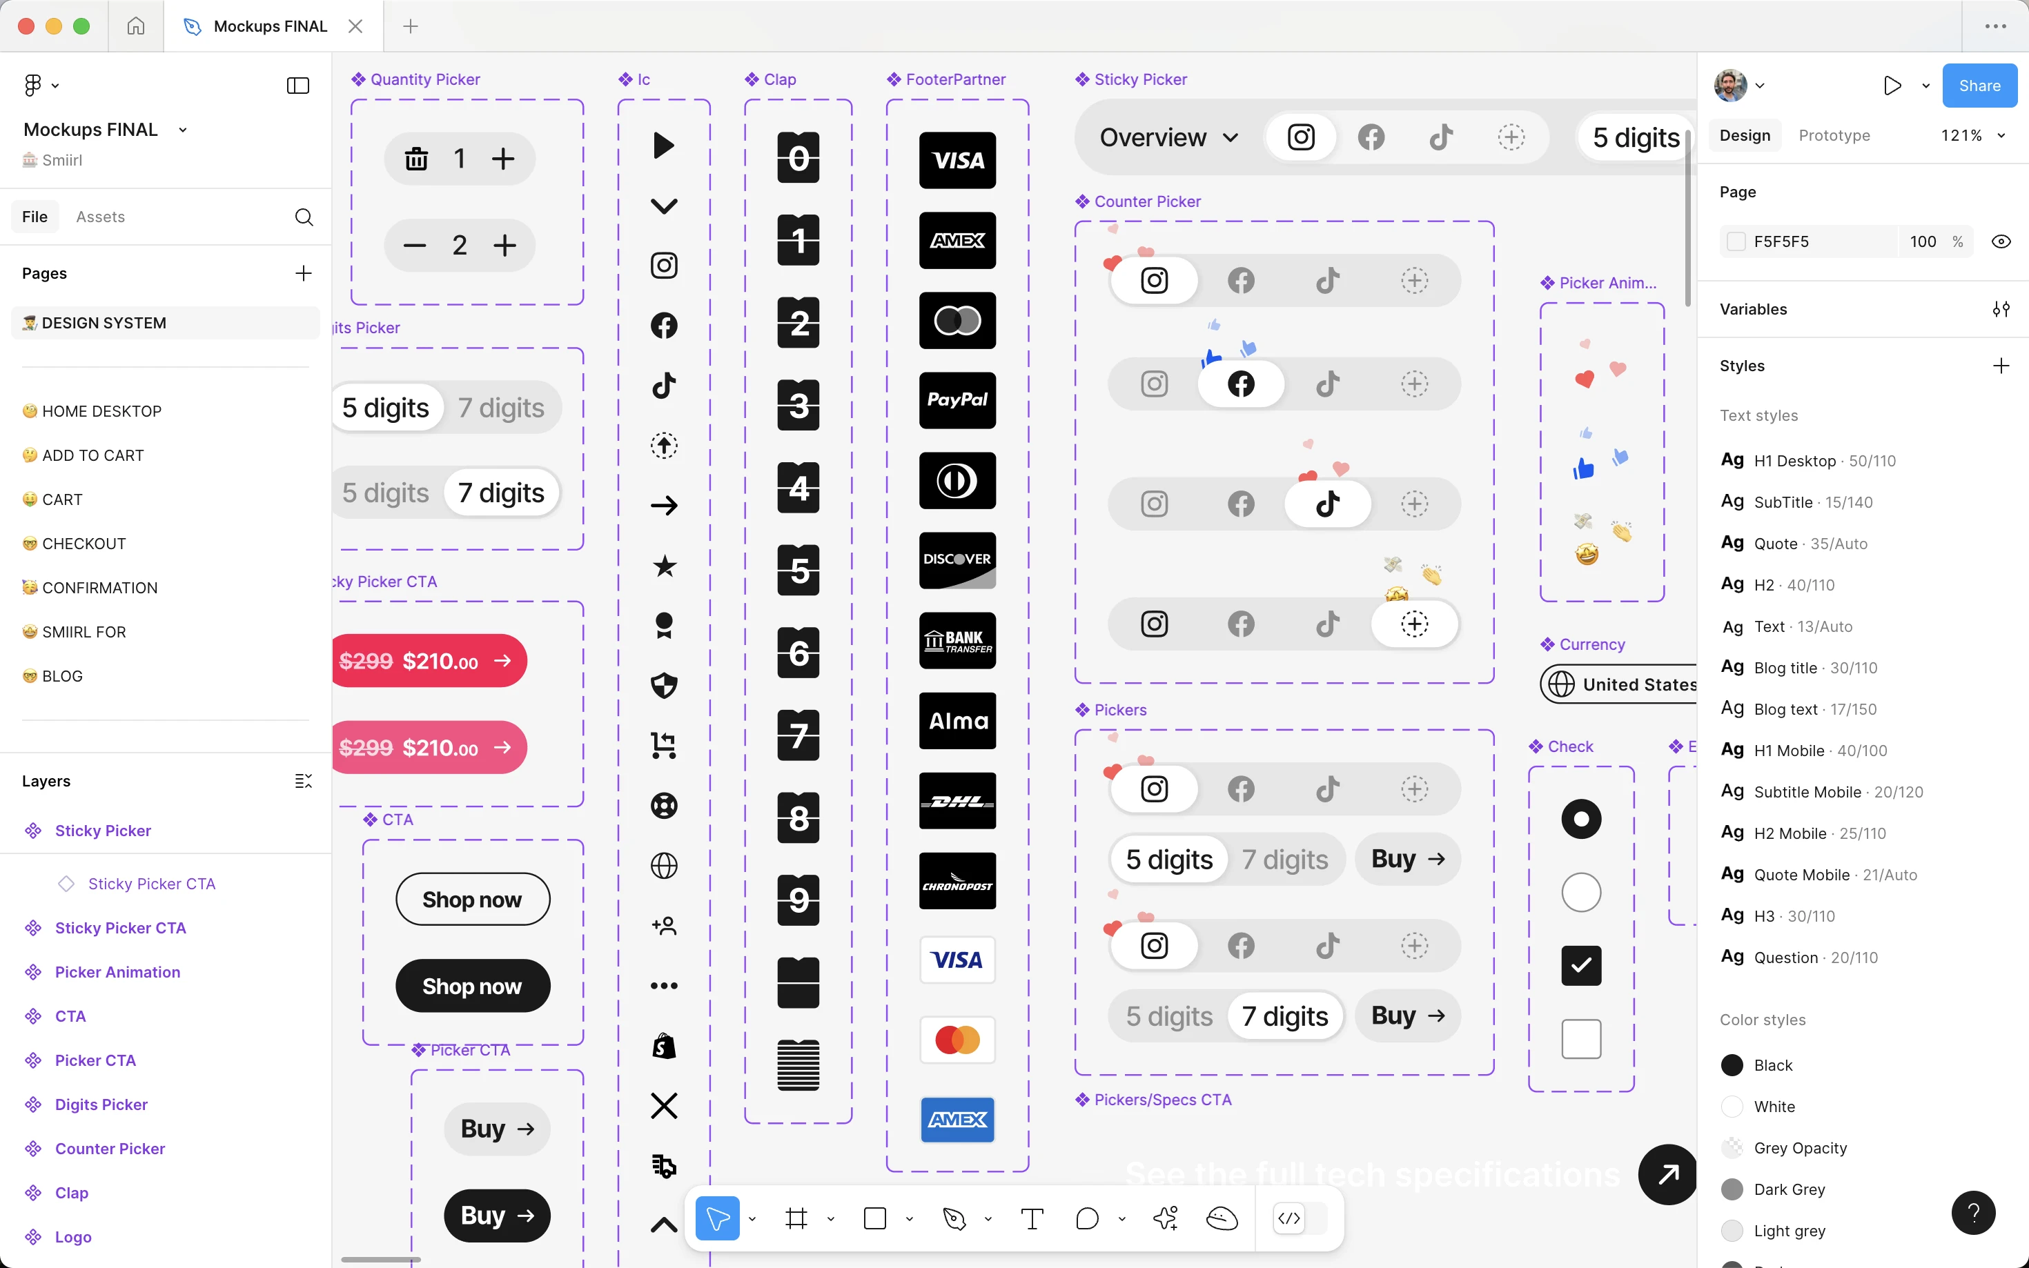Click the outlined Shop now button

(x=472, y=900)
